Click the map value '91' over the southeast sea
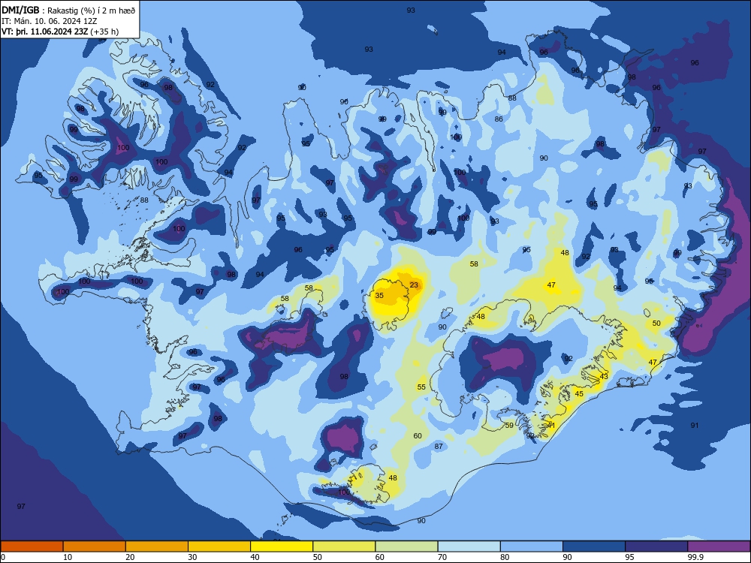 coord(695,425)
